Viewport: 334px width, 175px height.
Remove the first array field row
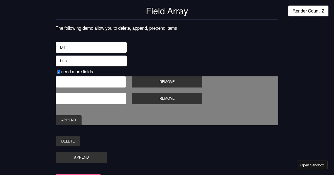167,82
